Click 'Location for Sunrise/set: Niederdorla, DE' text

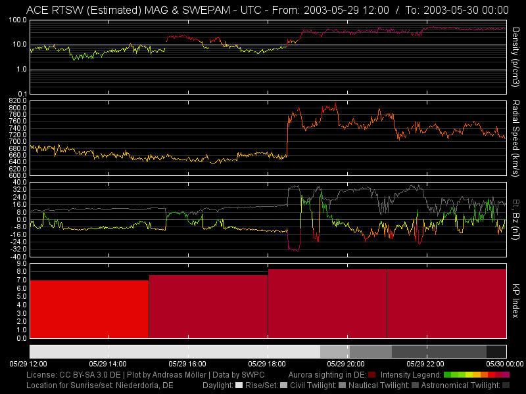[100, 385]
